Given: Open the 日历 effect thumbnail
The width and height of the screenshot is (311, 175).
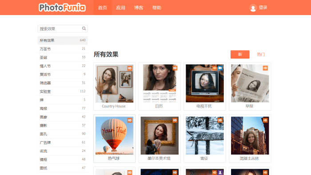Looking at the screenshot, I should pyautogui.click(x=159, y=84).
